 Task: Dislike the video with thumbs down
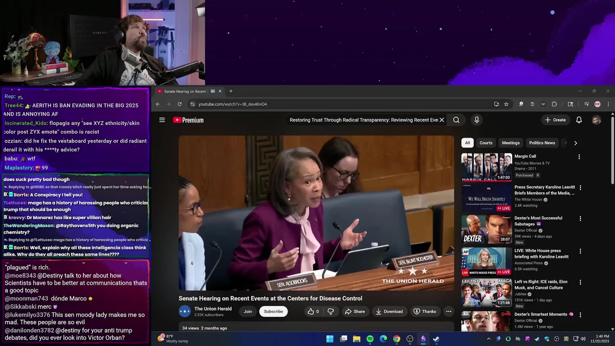[331, 311]
